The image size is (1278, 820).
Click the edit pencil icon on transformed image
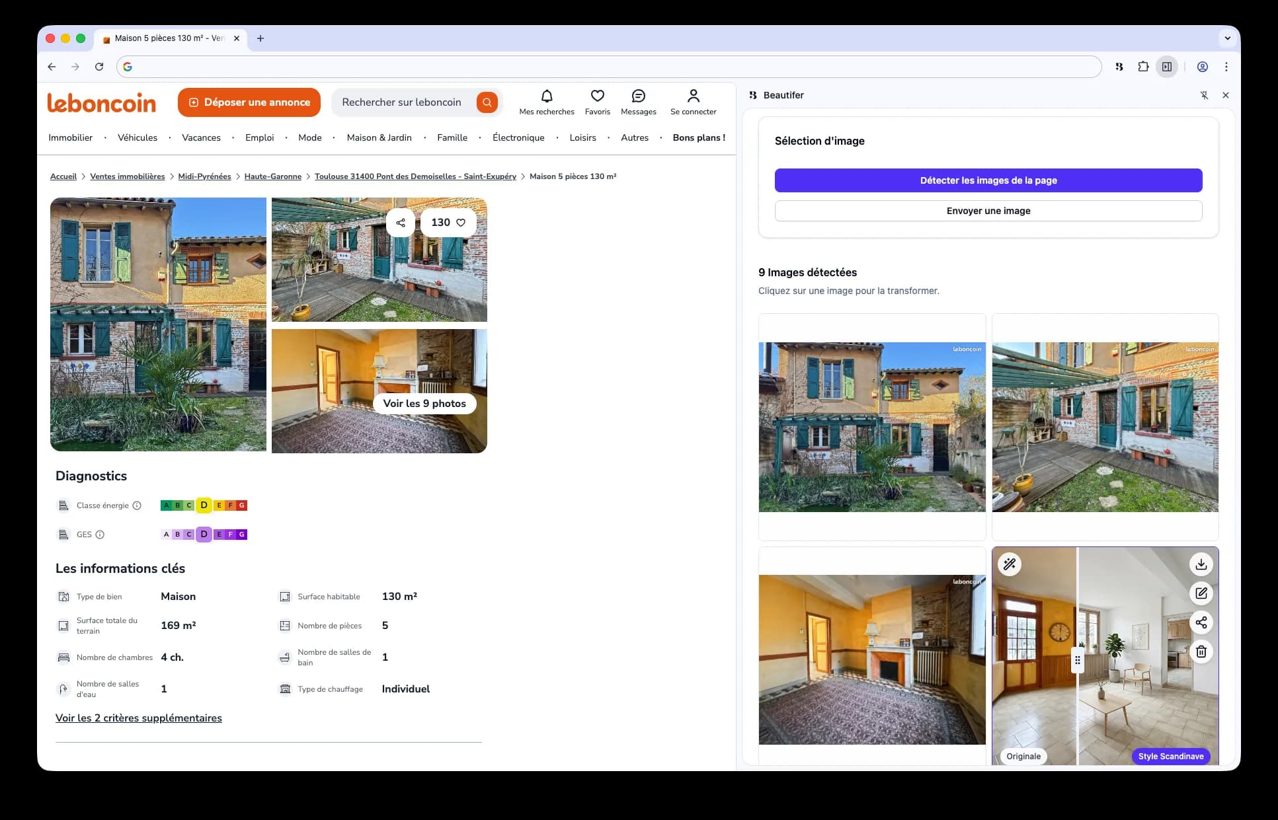[x=1201, y=593]
